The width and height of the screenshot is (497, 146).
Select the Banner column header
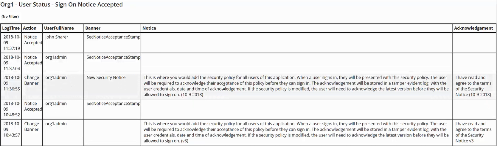coord(93,28)
